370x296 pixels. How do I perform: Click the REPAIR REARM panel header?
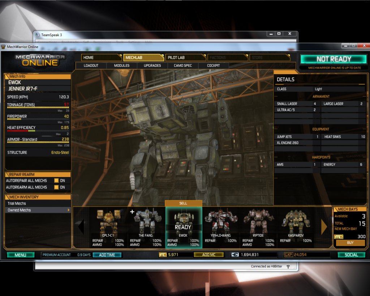(38, 175)
